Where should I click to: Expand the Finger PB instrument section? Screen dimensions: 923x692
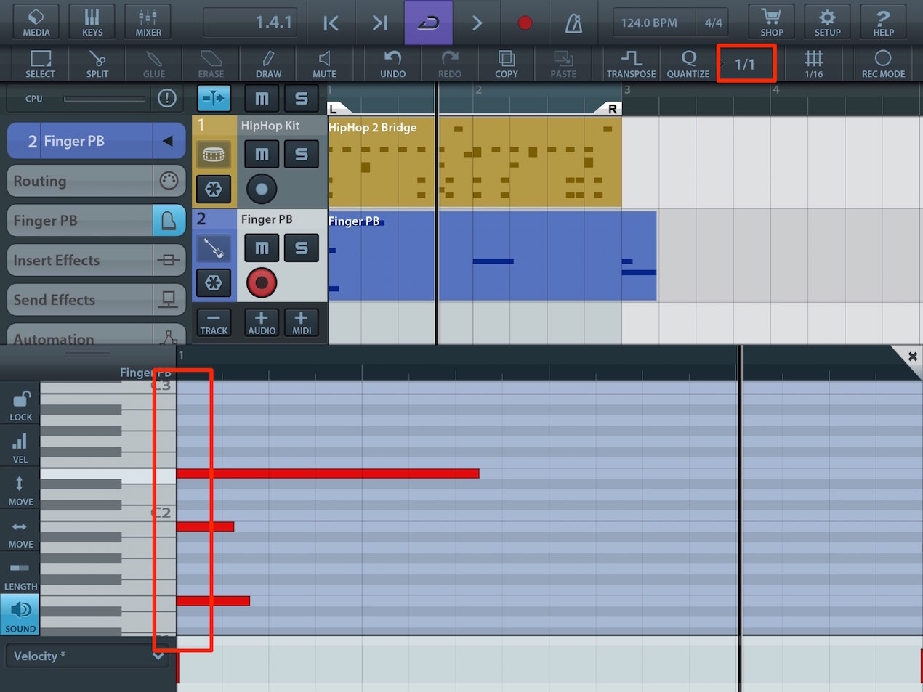coord(96,220)
